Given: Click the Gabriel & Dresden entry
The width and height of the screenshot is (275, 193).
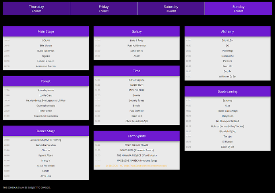Looking at the screenshot, I should point(46,145).
